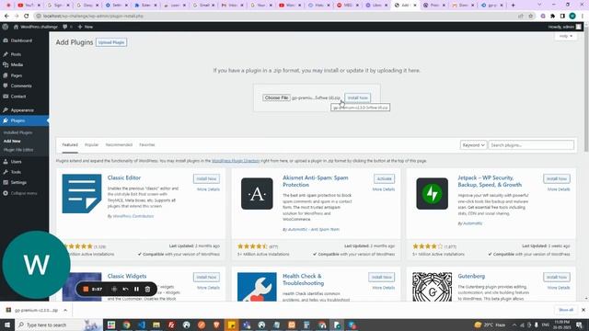Install the Classic Editor plugin

click(x=206, y=178)
